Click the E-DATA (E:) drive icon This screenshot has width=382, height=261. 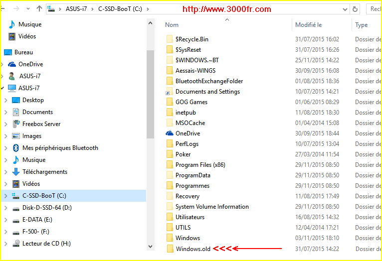pos(16,221)
